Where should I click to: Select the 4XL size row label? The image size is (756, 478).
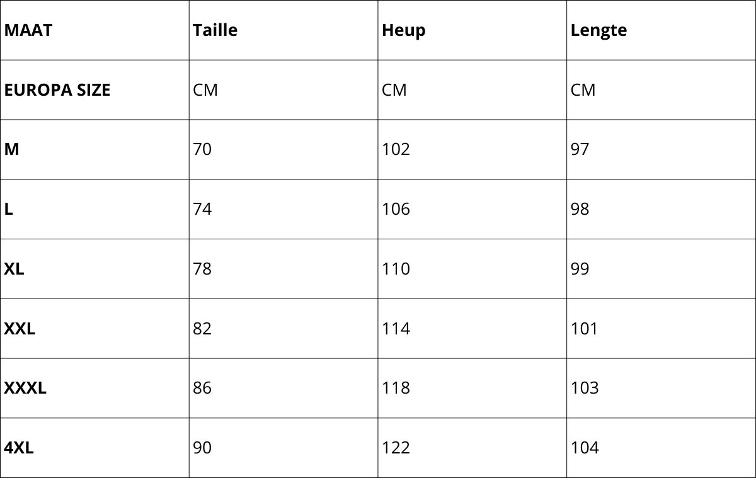click(19, 448)
